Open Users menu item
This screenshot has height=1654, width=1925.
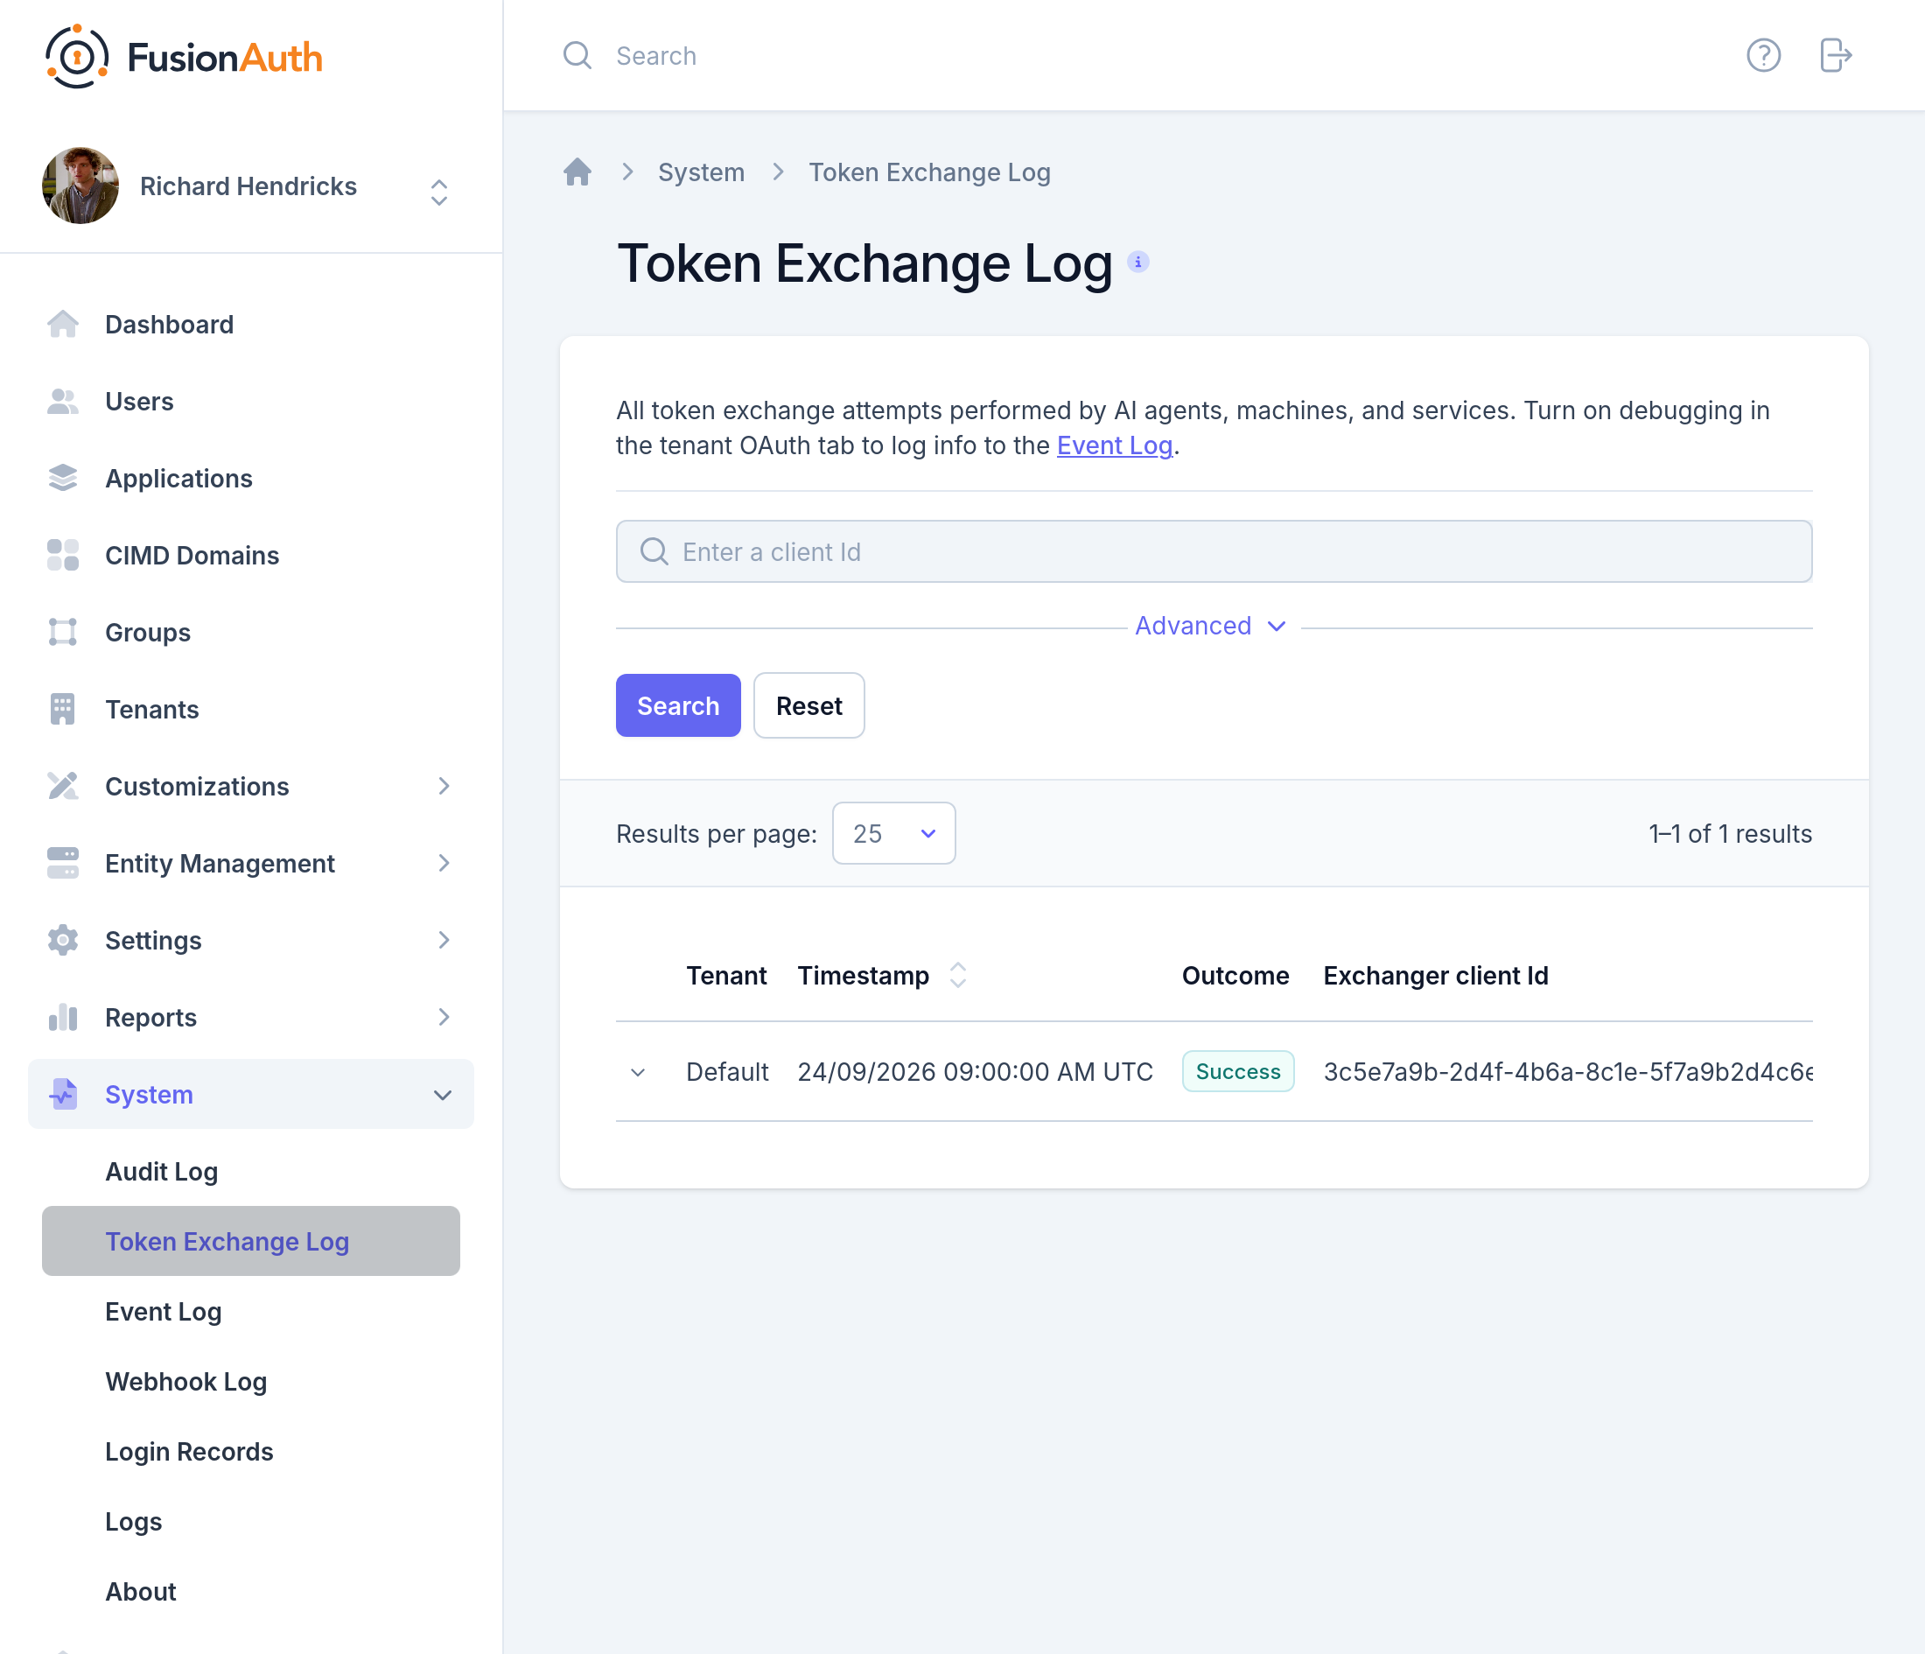click(251, 402)
